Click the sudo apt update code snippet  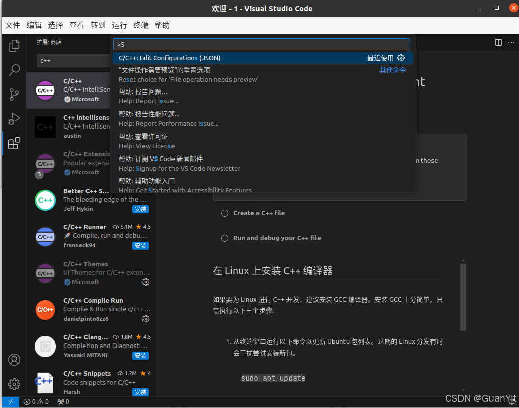pos(273,378)
